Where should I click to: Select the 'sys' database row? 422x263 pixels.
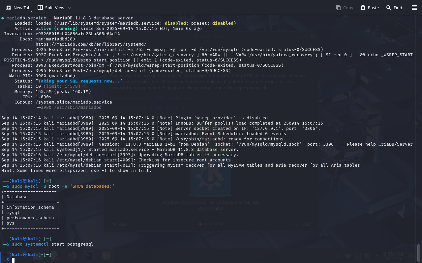30,223
